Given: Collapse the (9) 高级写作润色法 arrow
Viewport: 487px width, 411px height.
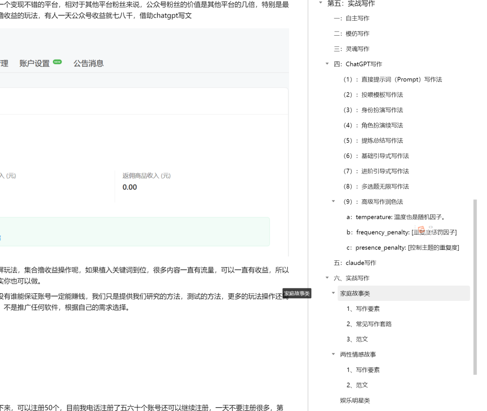Looking at the screenshot, I should point(334,202).
